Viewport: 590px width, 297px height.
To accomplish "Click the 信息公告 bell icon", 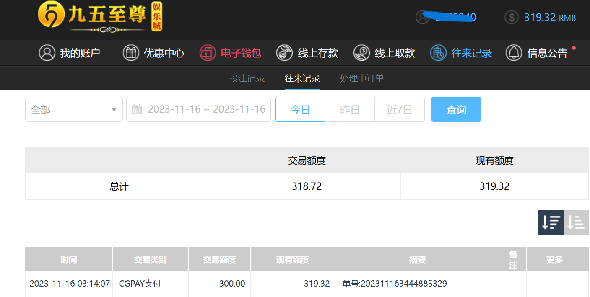I will pos(514,53).
